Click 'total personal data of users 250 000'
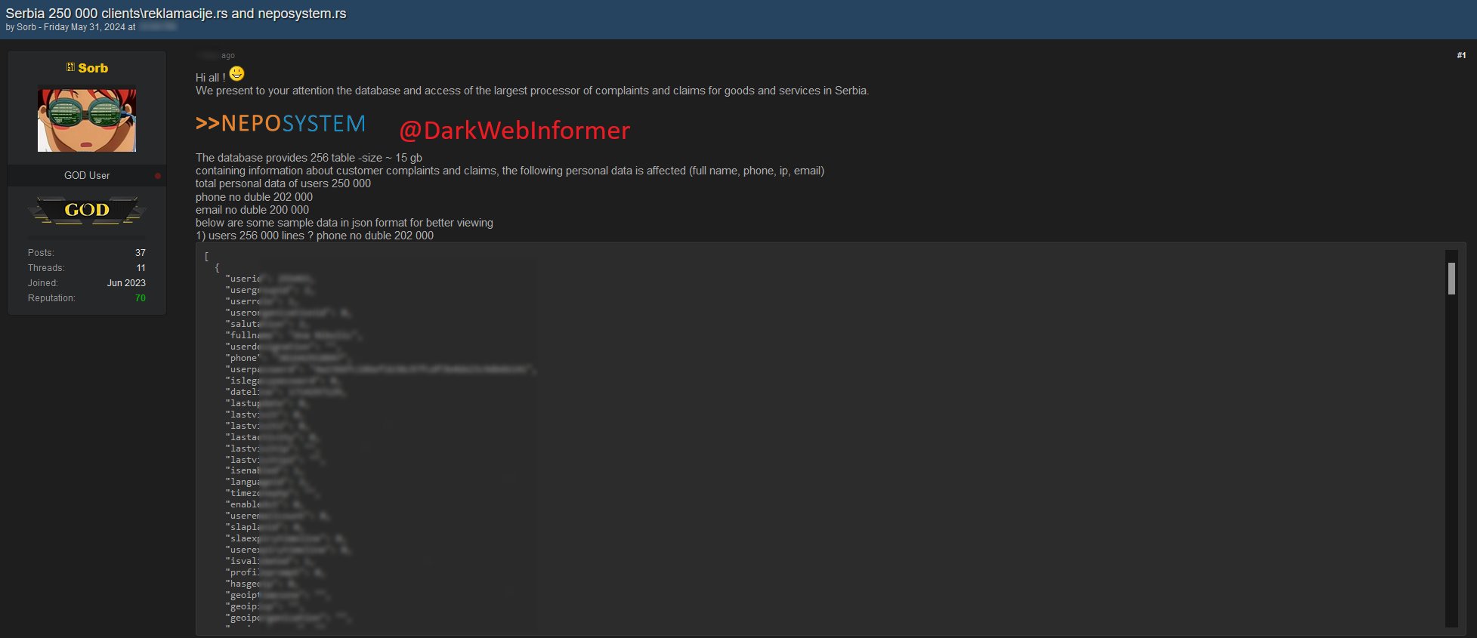 click(283, 183)
